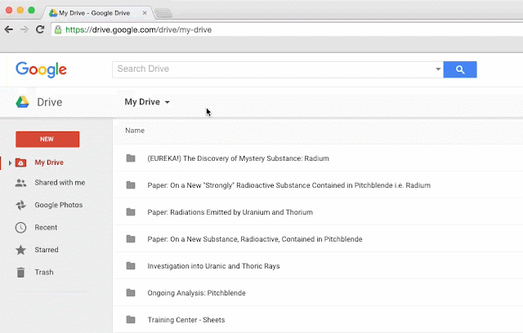
Task: Click the red close window button
Action: pos(9,11)
